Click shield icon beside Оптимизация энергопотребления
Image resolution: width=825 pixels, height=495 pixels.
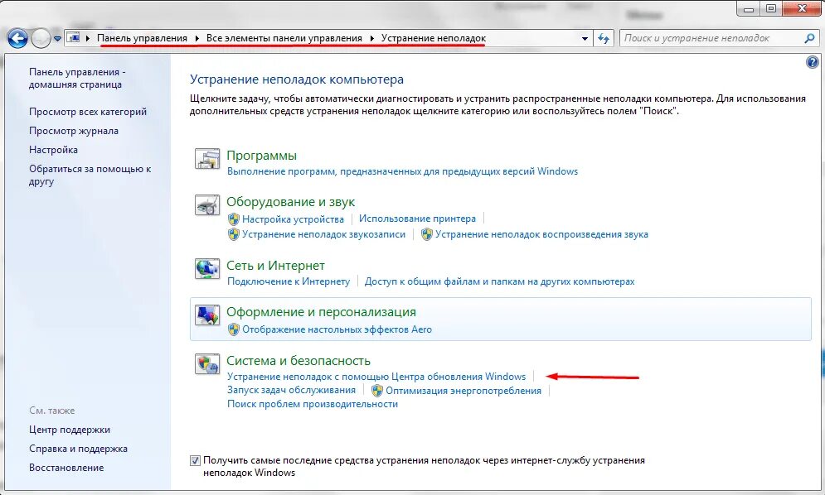(x=376, y=391)
